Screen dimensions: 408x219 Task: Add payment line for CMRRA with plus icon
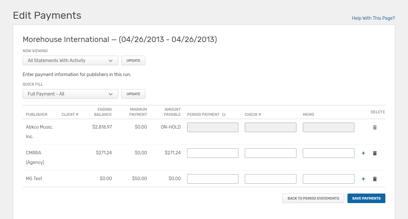point(363,153)
